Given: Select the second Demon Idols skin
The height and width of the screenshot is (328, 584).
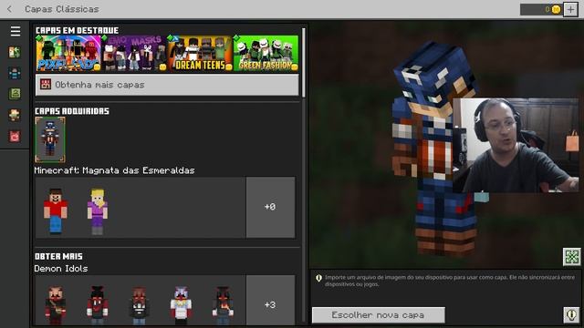Looking at the screenshot, I should click(98, 305).
